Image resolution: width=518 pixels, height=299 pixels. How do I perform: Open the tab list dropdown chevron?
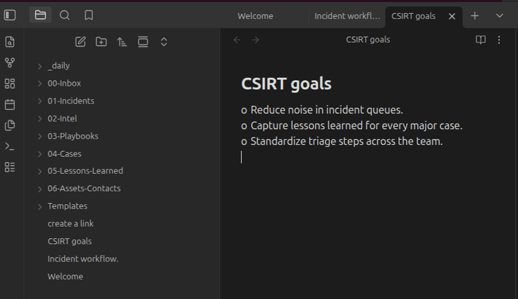pyautogui.click(x=499, y=16)
